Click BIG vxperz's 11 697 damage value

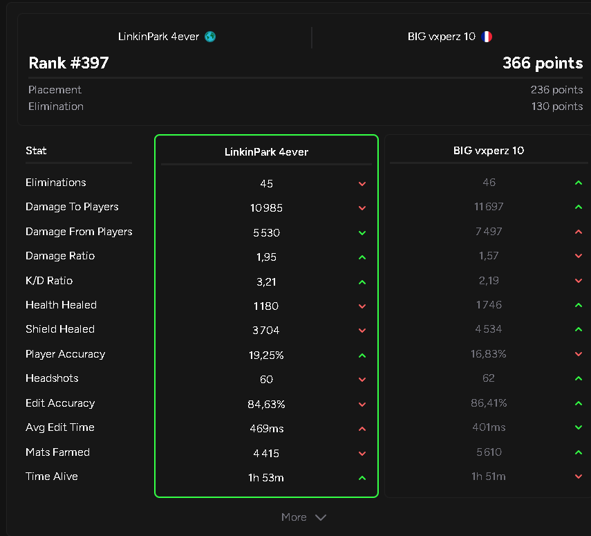489,207
